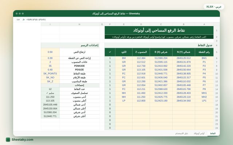This screenshot has width=233, height=145.
Task: Select the label ارتفاع النص
Action: [x=79, y=52]
